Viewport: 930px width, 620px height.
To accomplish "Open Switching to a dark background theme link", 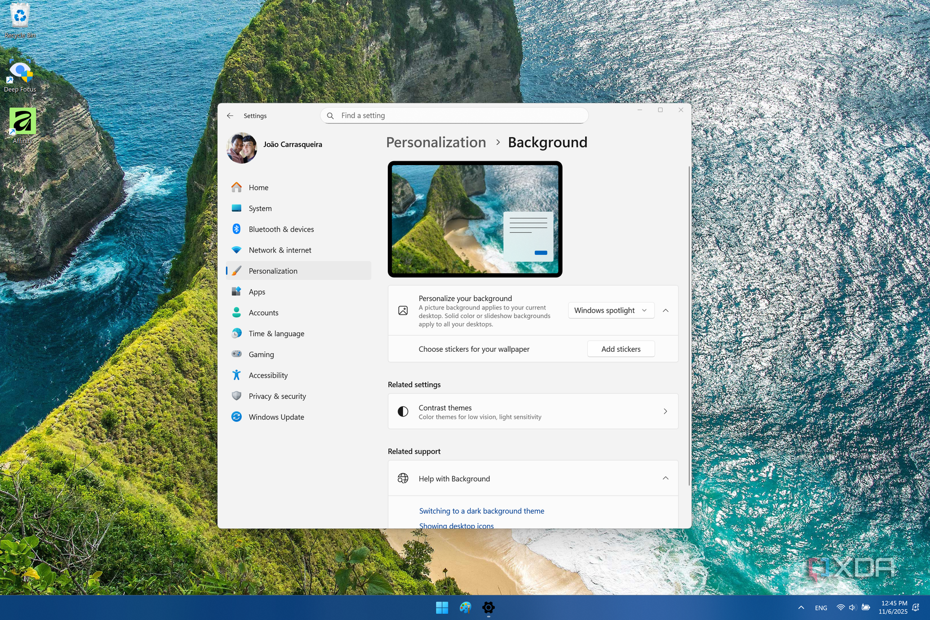I will coord(481,511).
